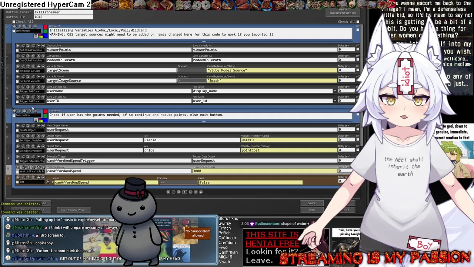474x267 pixels.
Task: Delete the Set Object Variable price command
Action: [33, 146]
